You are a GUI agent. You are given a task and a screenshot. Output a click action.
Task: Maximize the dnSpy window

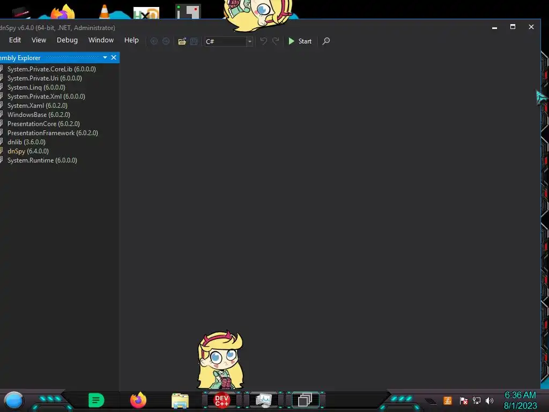click(513, 27)
